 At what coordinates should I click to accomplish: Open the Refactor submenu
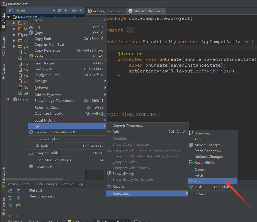click(67, 88)
